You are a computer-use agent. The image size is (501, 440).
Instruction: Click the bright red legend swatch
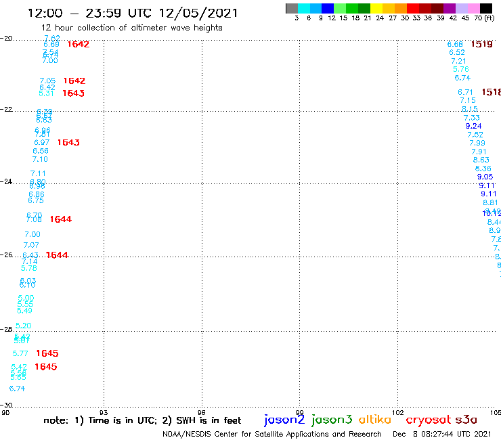[x=413, y=8]
